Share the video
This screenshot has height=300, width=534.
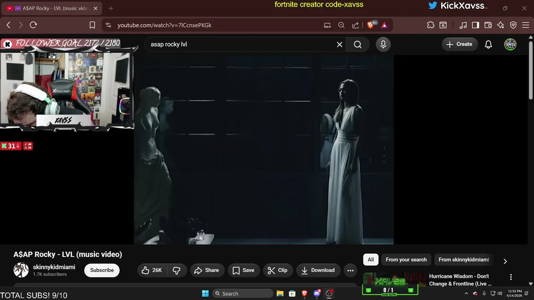point(207,270)
